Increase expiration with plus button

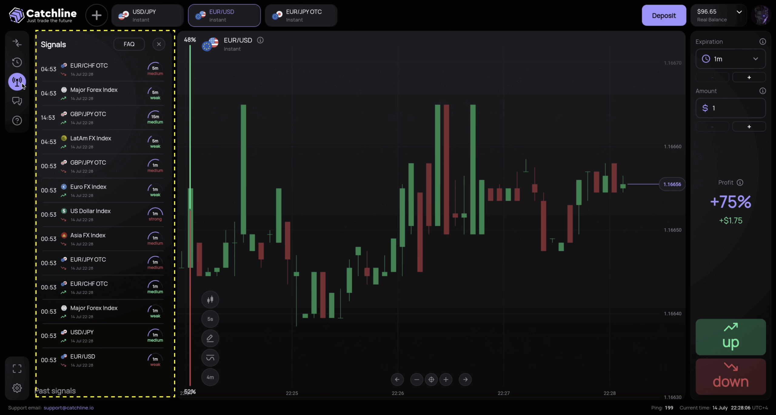coord(749,77)
